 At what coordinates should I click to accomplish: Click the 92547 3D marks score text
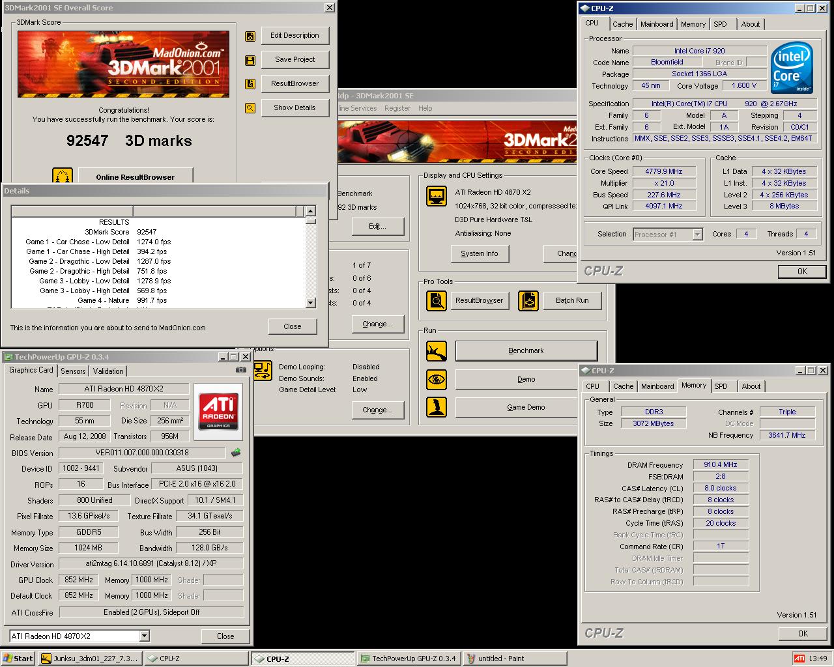[x=129, y=141]
